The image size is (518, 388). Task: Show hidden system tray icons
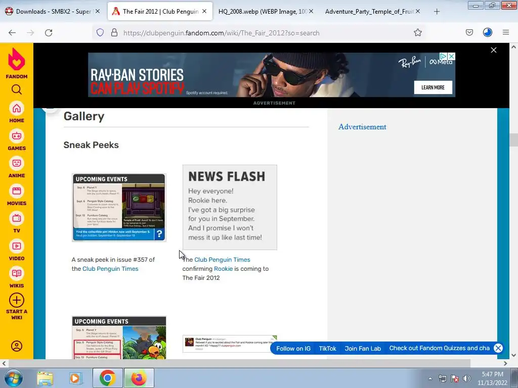[x=430, y=379]
